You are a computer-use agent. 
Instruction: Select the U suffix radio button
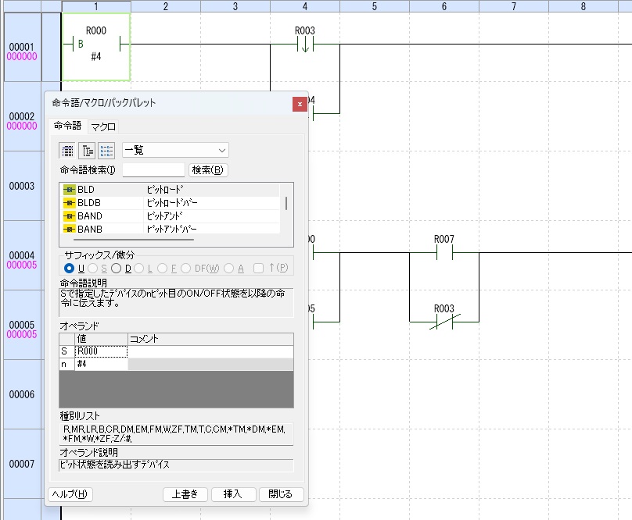pos(70,268)
